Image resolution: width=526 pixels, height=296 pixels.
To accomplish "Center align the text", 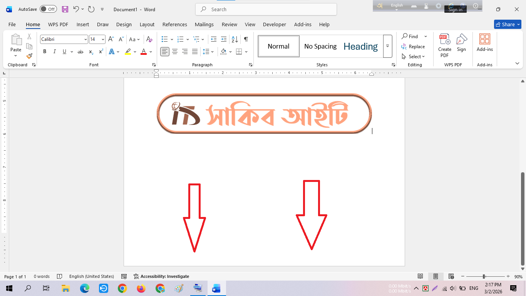I will (x=175, y=52).
